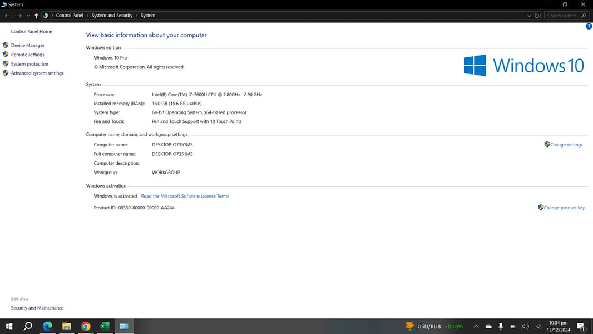The image size is (593, 334).
Task: Refresh the System page
Action: pos(537,16)
